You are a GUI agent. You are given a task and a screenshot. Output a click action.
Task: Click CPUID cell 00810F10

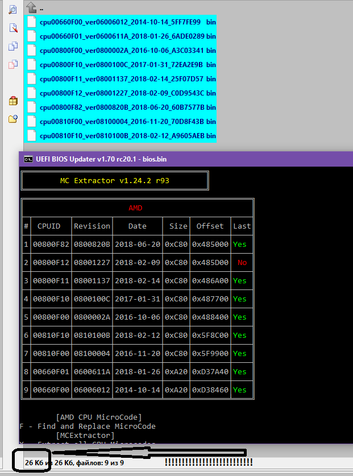pyautogui.click(x=51, y=336)
